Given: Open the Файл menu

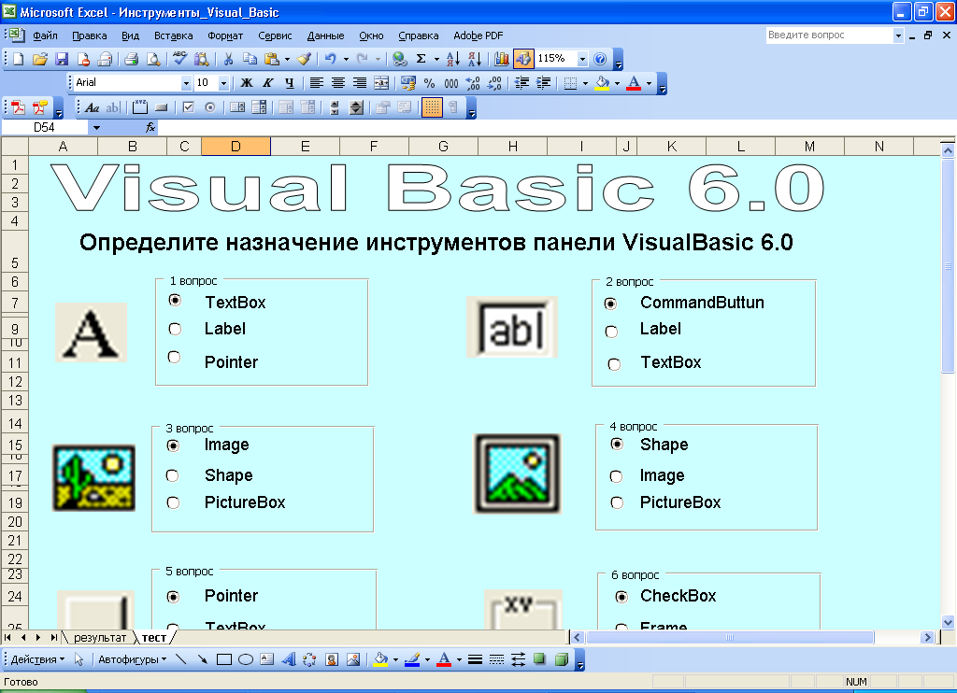Looking at the screenshot, I should (x=45, y=35).
